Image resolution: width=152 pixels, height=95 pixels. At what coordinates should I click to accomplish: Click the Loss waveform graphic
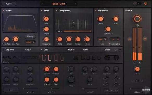pos(52,57)
